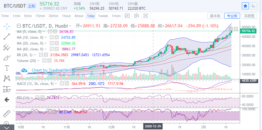
Task: Click the 主板 tag beside BTC/USDT
Action: (x=32, y=6)
